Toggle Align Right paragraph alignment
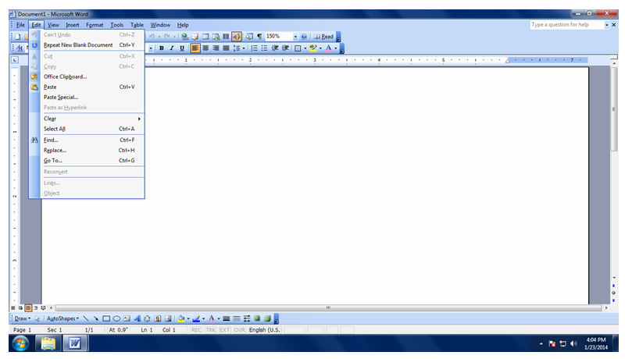This screenshot has width=625, height=359. 216,48
